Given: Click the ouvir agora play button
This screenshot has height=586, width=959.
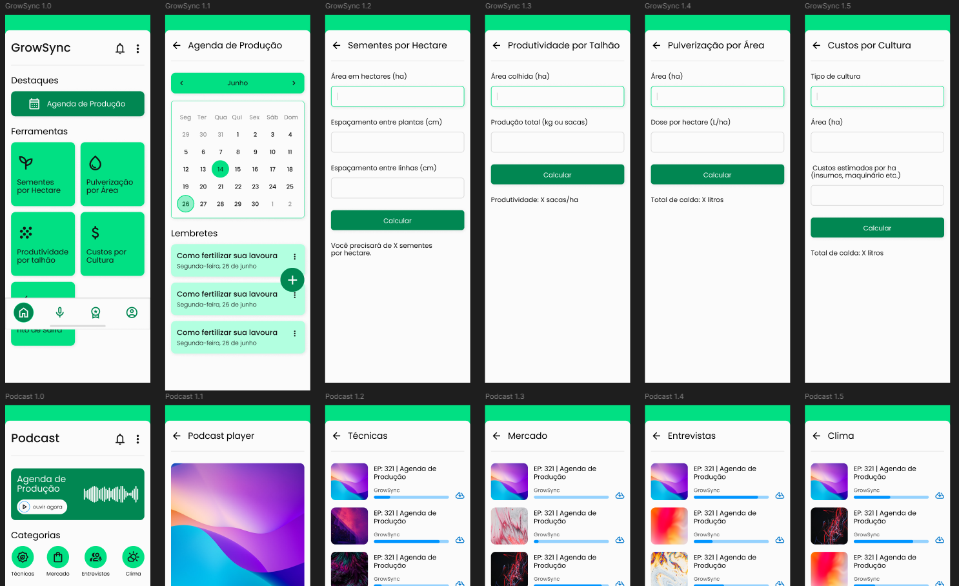Looking at the screenshot, I should (42, 507).
